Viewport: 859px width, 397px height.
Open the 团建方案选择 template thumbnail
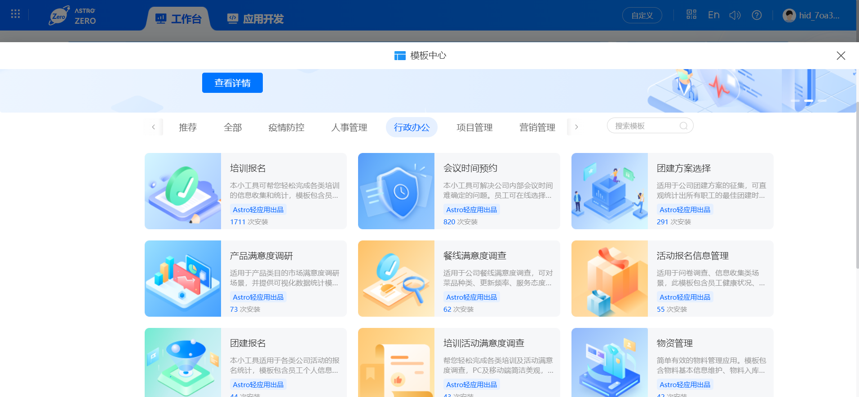(x=610, y=191)
